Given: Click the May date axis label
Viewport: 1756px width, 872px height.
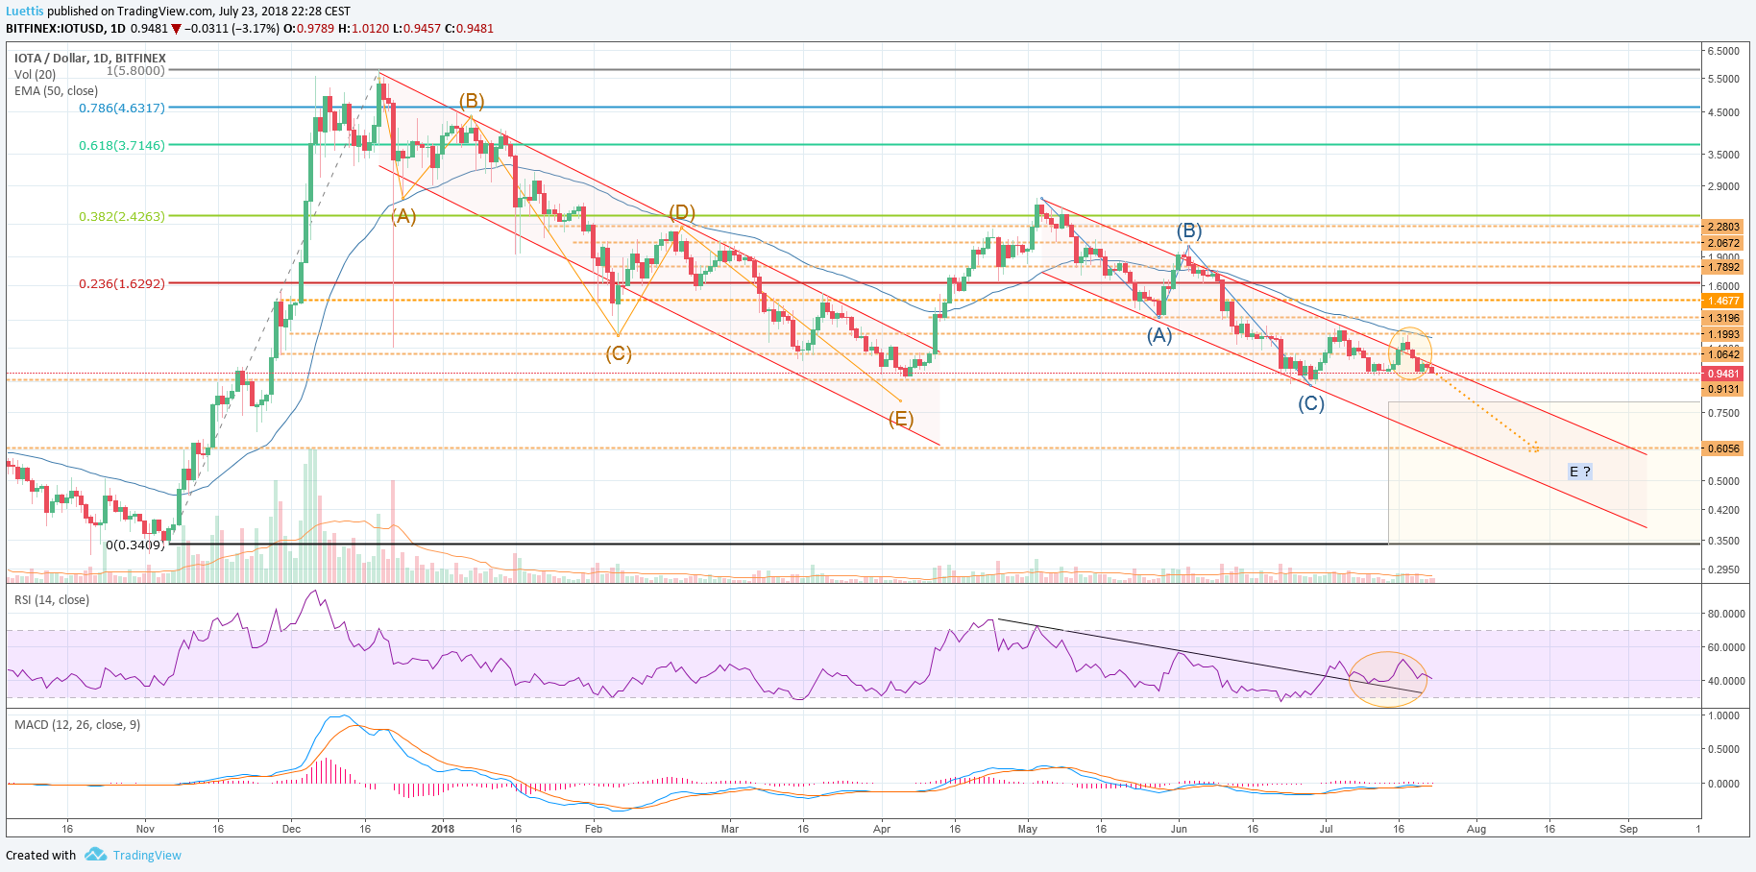Looking at the screenshot, I should (1028, 829).
